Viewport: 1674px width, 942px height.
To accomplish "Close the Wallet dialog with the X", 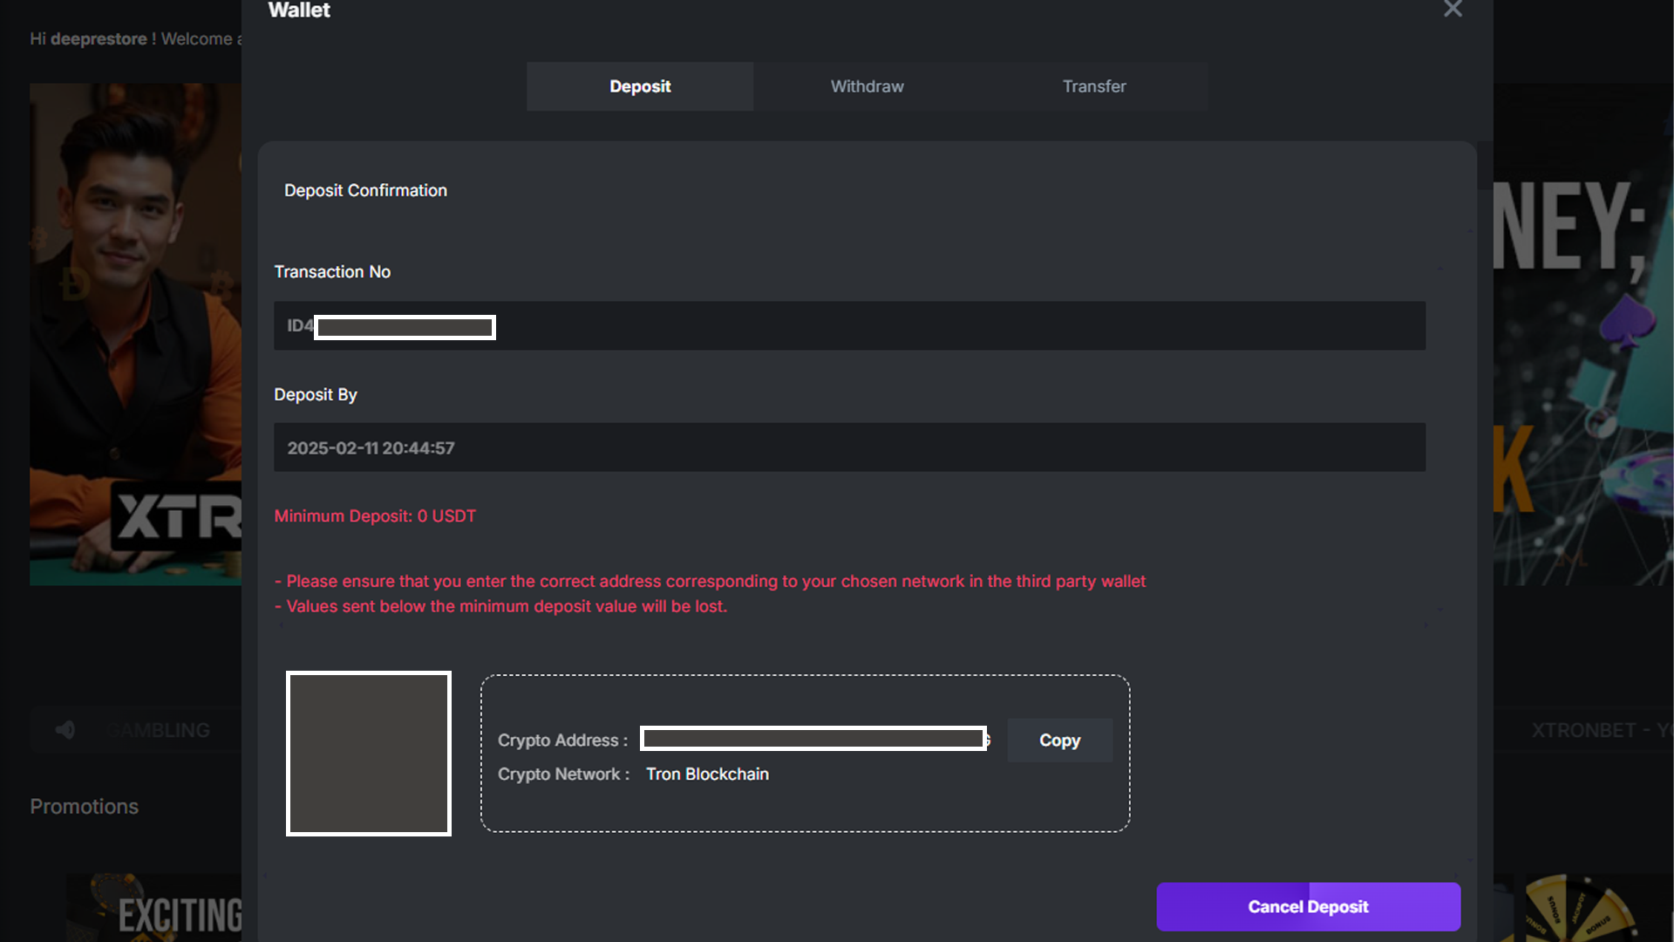I will click(1453, 10).
